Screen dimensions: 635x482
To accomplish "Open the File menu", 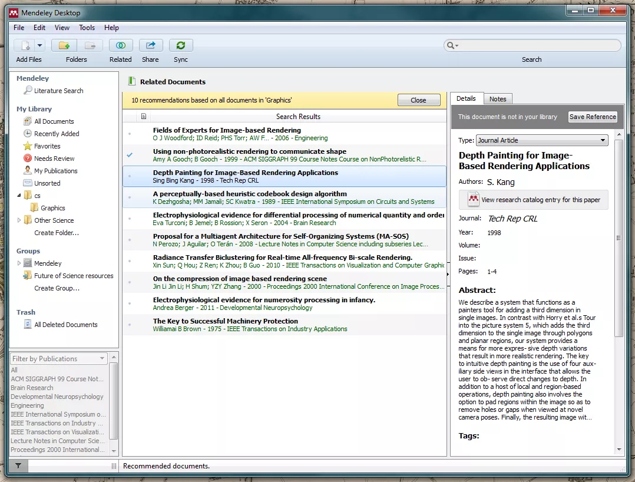I will pos(19,28).
